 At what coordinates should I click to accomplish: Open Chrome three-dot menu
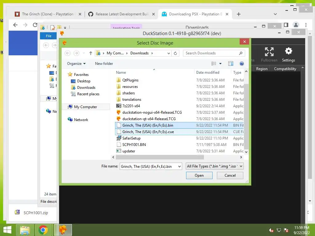point(306,25)
